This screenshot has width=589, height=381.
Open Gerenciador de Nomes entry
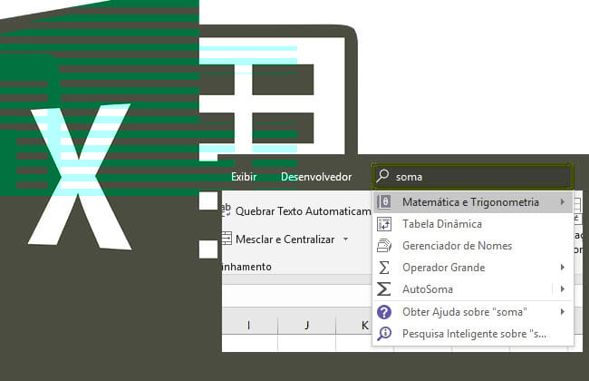(x=473, y=246)
